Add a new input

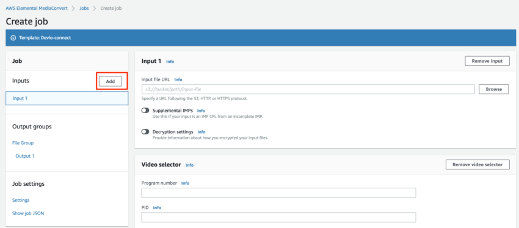tap(111, 81)
